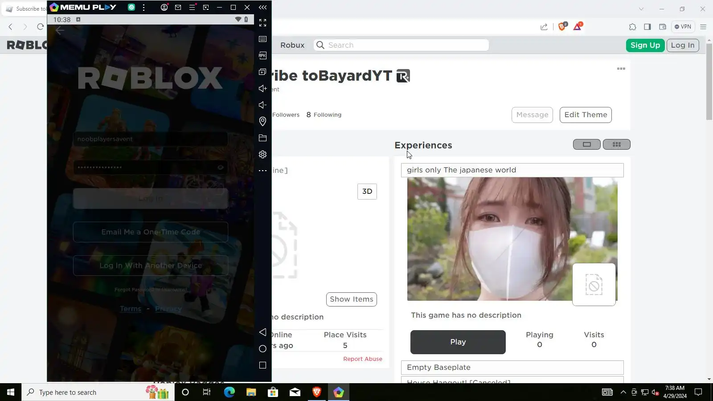Open Brave Shields icon

[562, 26]
